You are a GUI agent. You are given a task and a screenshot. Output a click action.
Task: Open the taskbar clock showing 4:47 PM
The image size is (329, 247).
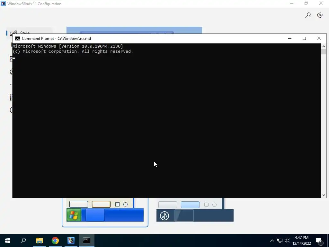(302, 241)
